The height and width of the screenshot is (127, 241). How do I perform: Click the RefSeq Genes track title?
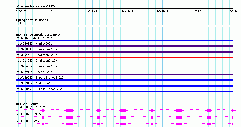27,104
